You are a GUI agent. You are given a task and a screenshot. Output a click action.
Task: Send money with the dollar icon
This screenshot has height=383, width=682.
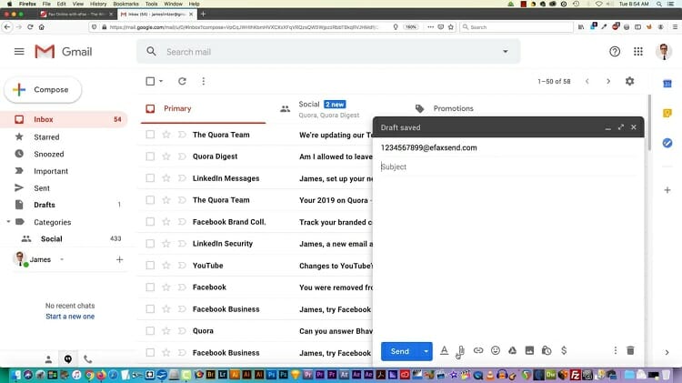tap(564, 350)
